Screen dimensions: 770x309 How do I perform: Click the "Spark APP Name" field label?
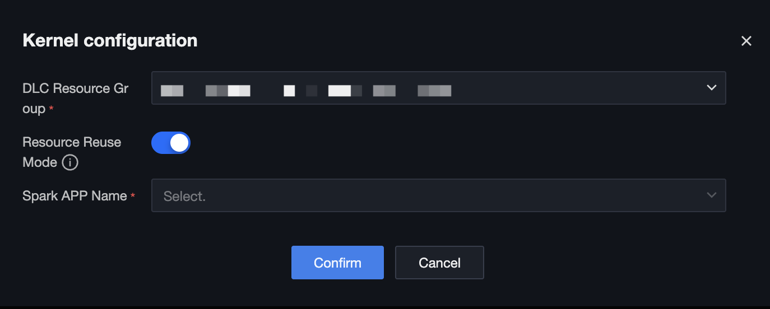75,196
